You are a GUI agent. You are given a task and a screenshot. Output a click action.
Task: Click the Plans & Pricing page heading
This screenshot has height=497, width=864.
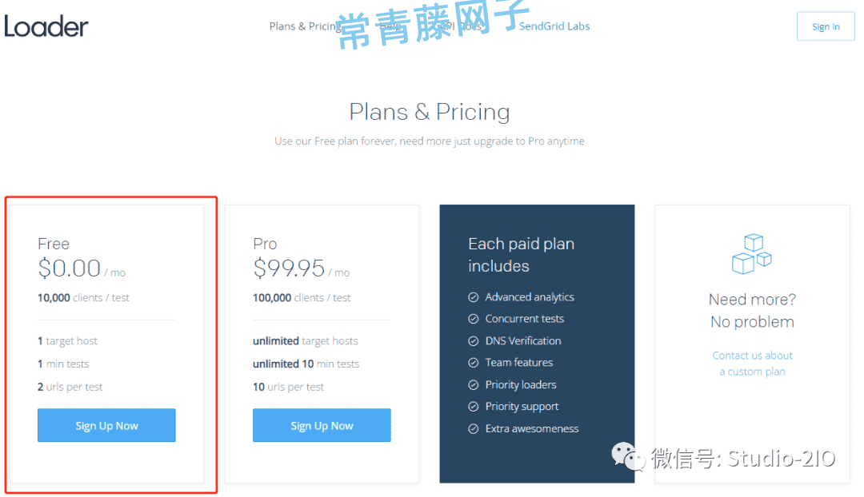click(430, 112)
